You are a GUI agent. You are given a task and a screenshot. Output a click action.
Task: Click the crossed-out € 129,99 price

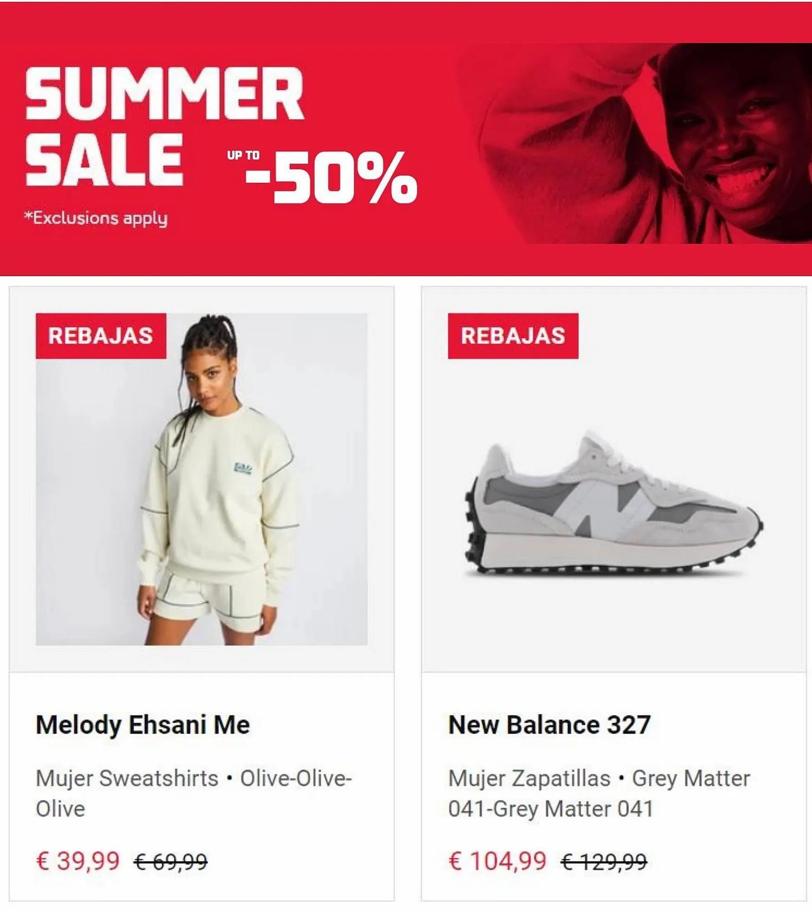pyautogui.click(x=604, y=862)
